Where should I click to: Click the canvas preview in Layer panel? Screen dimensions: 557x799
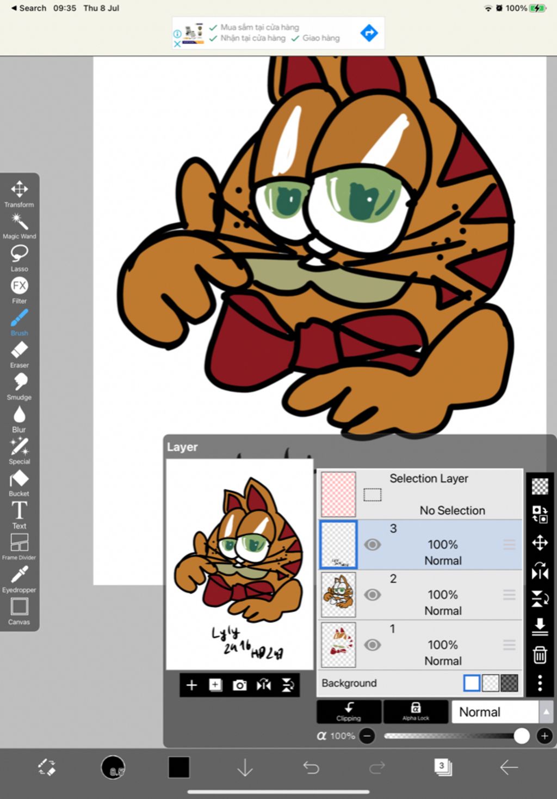pyautogui.click(x=240, y=564)
